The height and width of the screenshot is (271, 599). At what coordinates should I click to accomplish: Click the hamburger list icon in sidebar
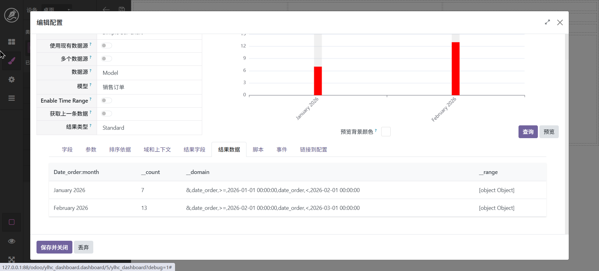click(12, 98)
